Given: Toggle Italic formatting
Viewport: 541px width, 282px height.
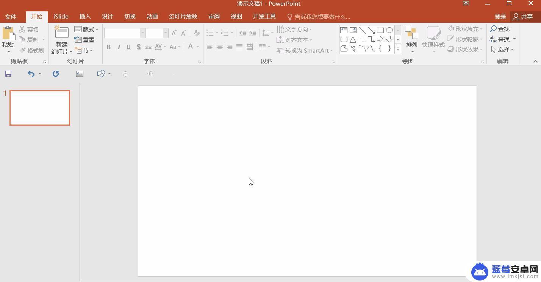Looking at the screenshot, I should click(x=119, y=47).
